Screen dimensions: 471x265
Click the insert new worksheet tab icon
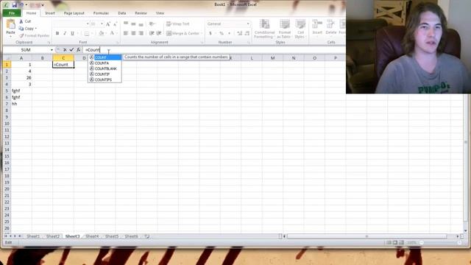[147, 236]
